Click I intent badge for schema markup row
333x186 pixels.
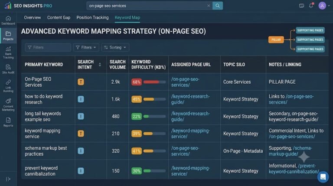(81, 151)
